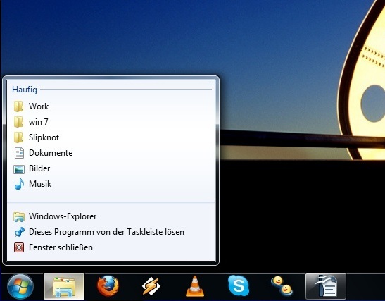Click the pin icon in the jump list
The image size is (385, 301).
[x=19, y=232]
